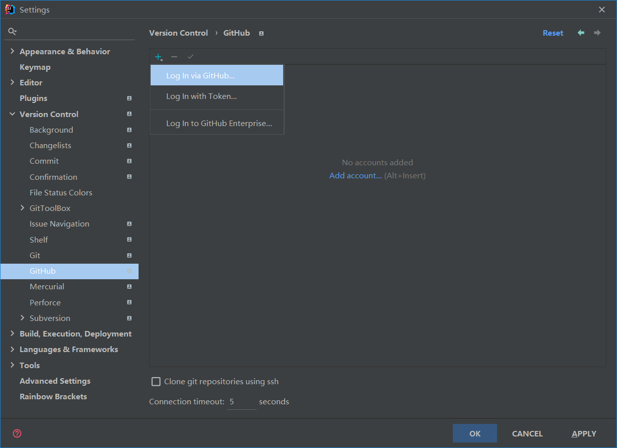Choose Log In with Token... option
617x448 pixels.
(217, 96)
